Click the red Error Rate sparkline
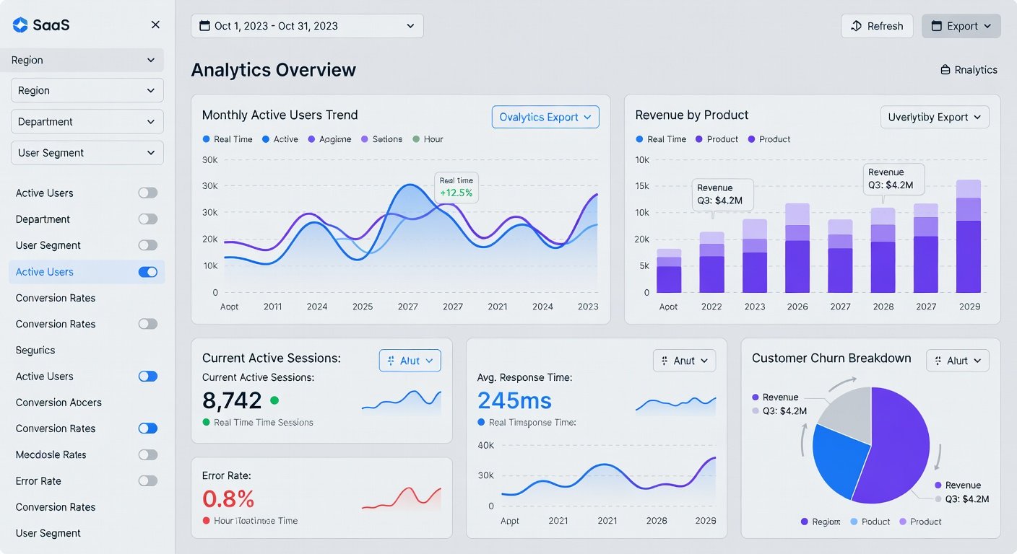The image size is (1017, 554). click(x=401, y=498)
